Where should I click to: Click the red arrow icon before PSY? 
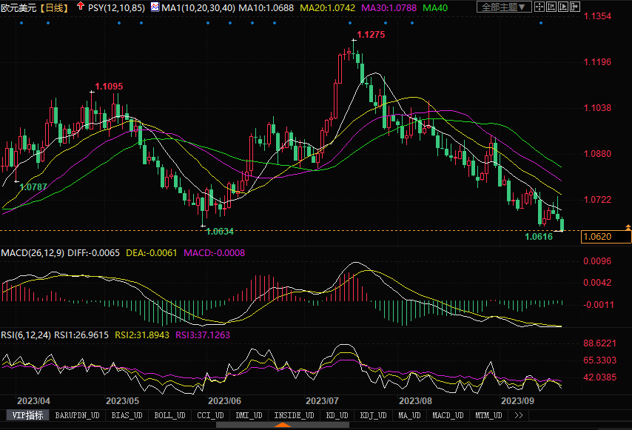pyautogui.click(x=80, y=7)
